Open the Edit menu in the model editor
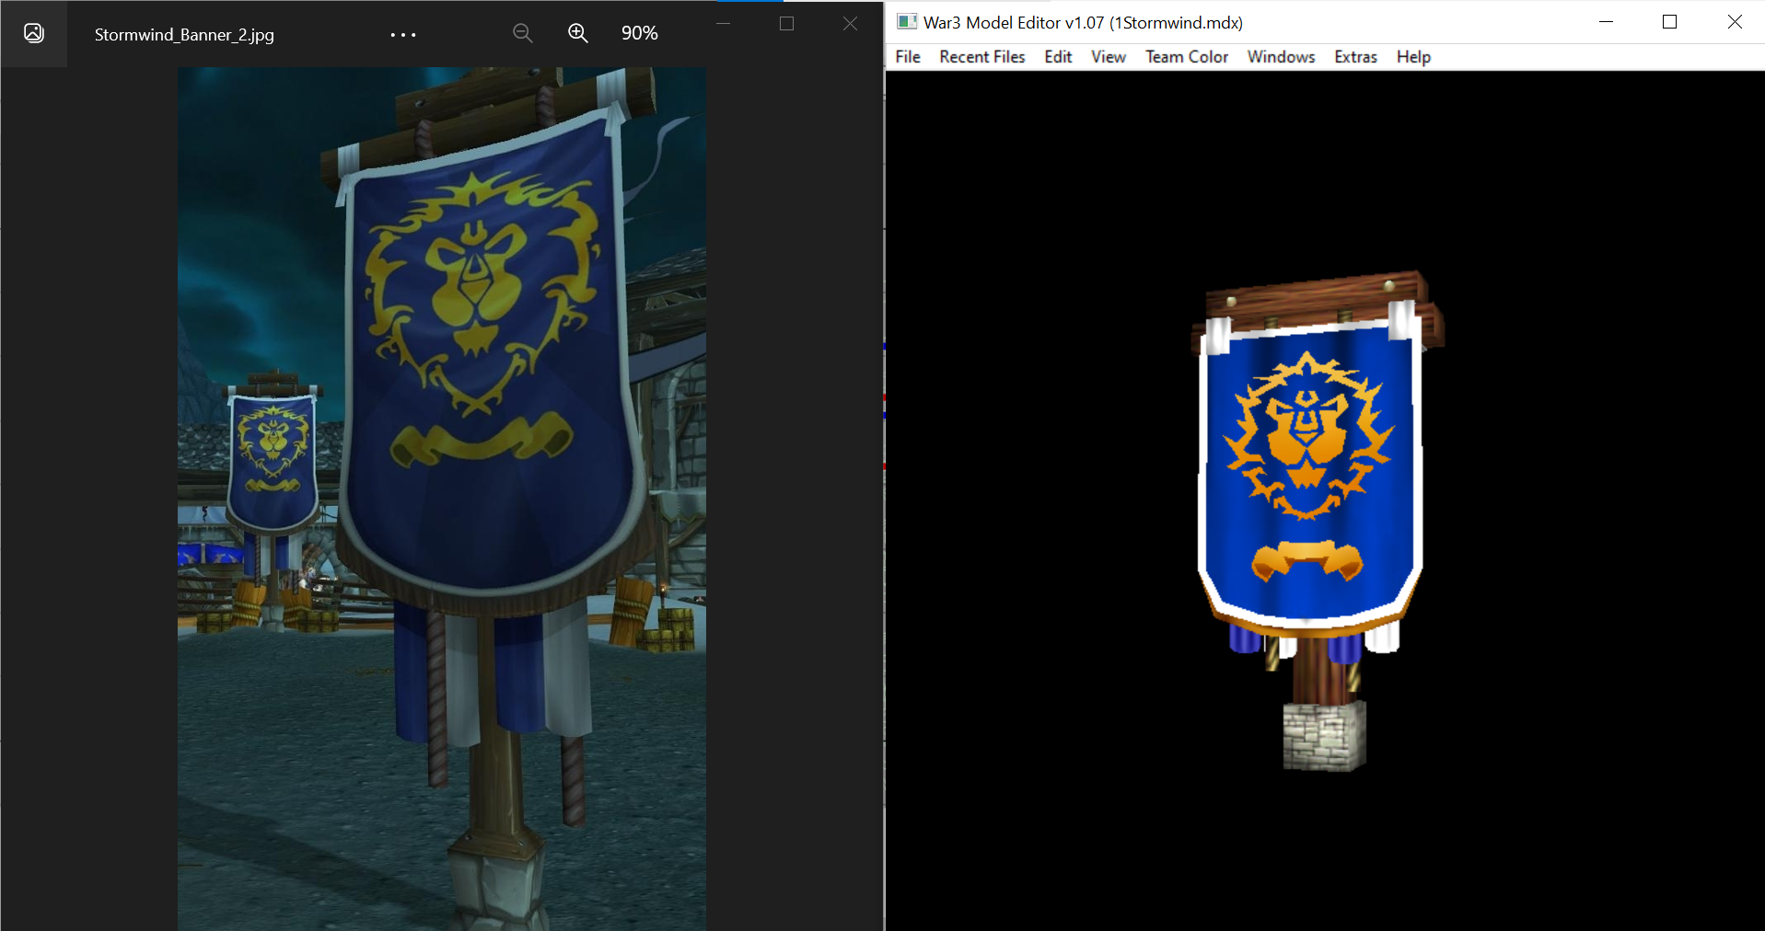 point(1058,57)
